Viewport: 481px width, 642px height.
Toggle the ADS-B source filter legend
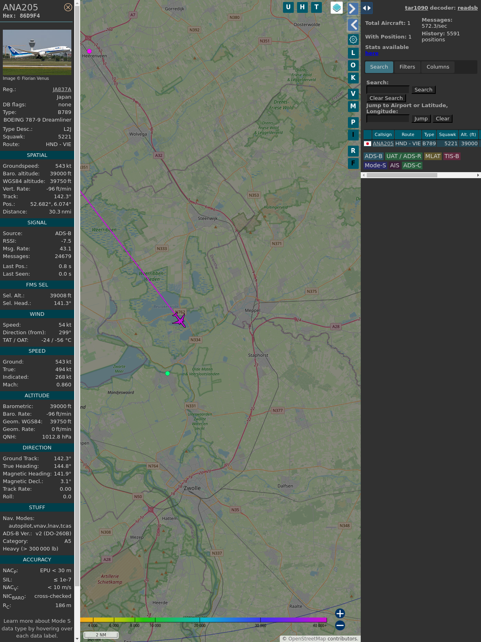(x=373, y=156)
